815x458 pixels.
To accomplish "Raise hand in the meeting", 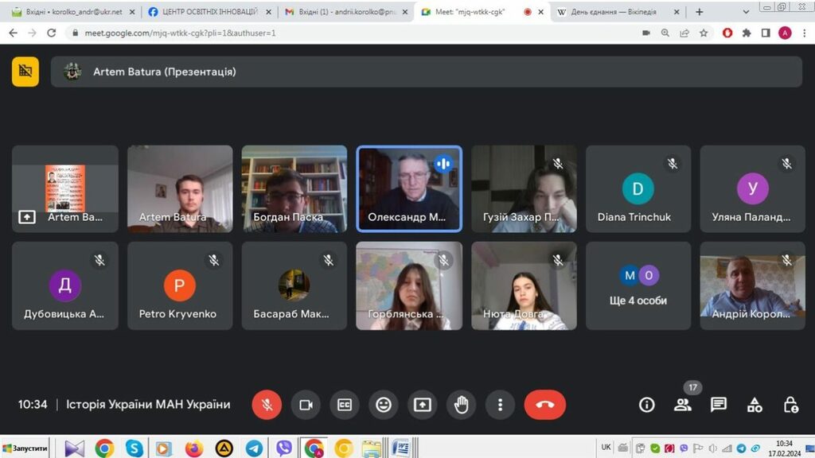I will [x=461, y=405].
